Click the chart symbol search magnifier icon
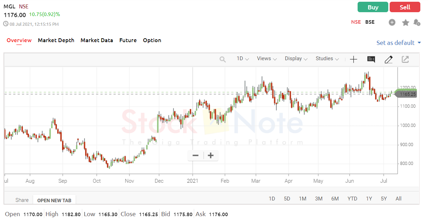The image size is (428, 221). tap(223, 60)
